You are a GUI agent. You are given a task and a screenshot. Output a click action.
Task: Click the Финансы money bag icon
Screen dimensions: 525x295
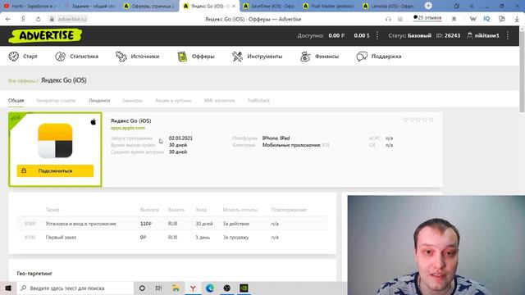tap(305, 57)
